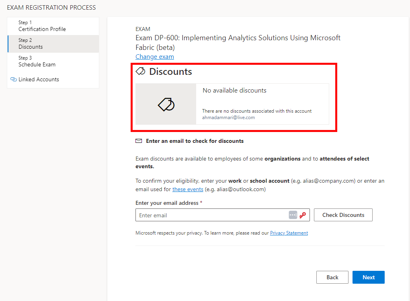
Task: Click the EXAM REGISTRATION PROCESS heading
Action: [51, 8]
